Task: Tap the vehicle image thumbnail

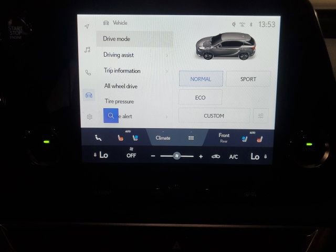Action: point(226,47)
